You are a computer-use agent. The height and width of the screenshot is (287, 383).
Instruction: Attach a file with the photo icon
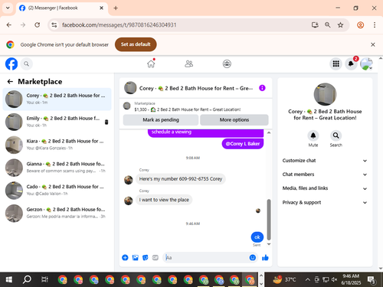[136, 258]
